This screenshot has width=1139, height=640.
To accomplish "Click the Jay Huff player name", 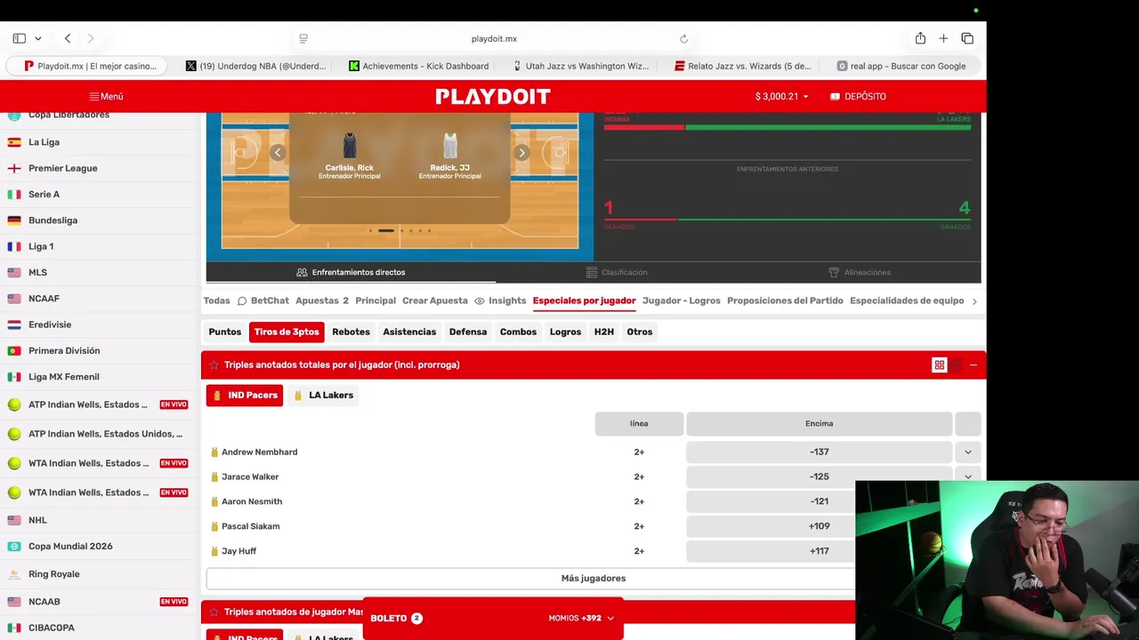I will [238, 551].
